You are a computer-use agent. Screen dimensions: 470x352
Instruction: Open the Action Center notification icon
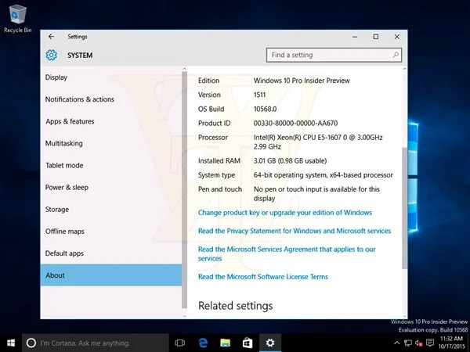[430, 343]
